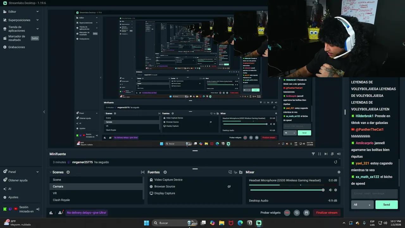Click the logout arrow icon

[38, 209]
